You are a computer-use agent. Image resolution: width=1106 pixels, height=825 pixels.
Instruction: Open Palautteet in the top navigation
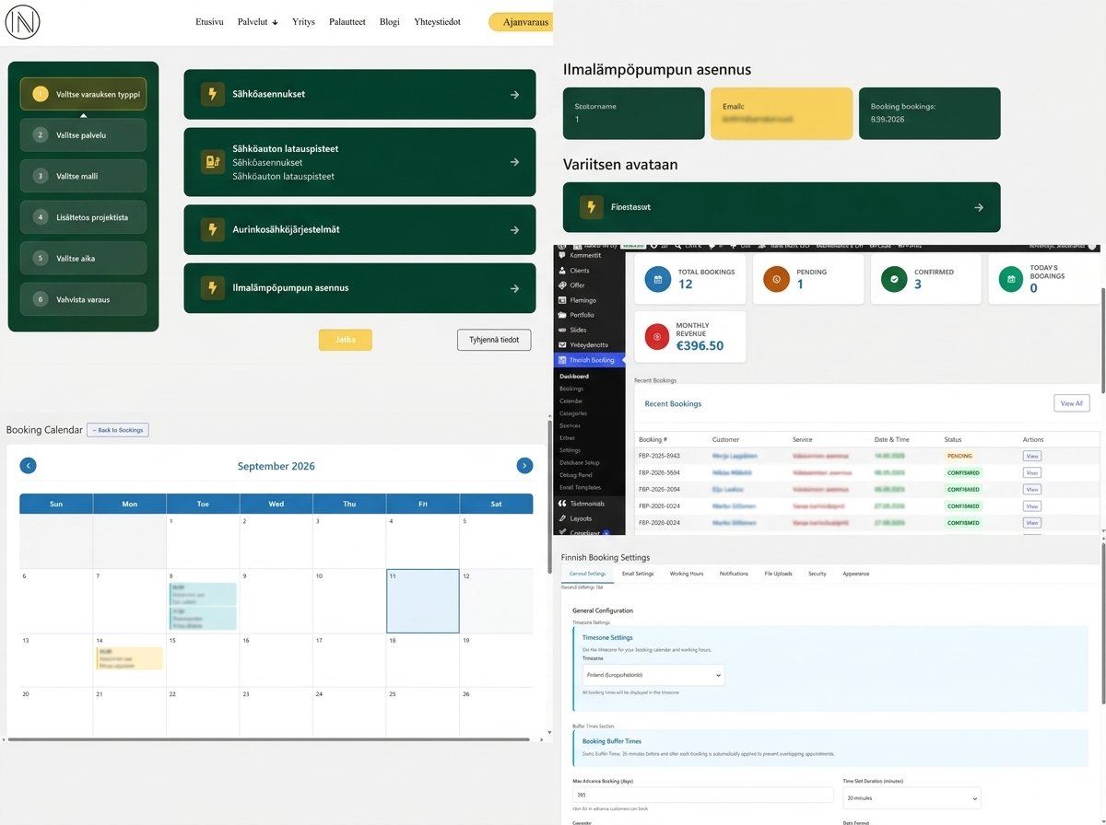tap(347, 22)
